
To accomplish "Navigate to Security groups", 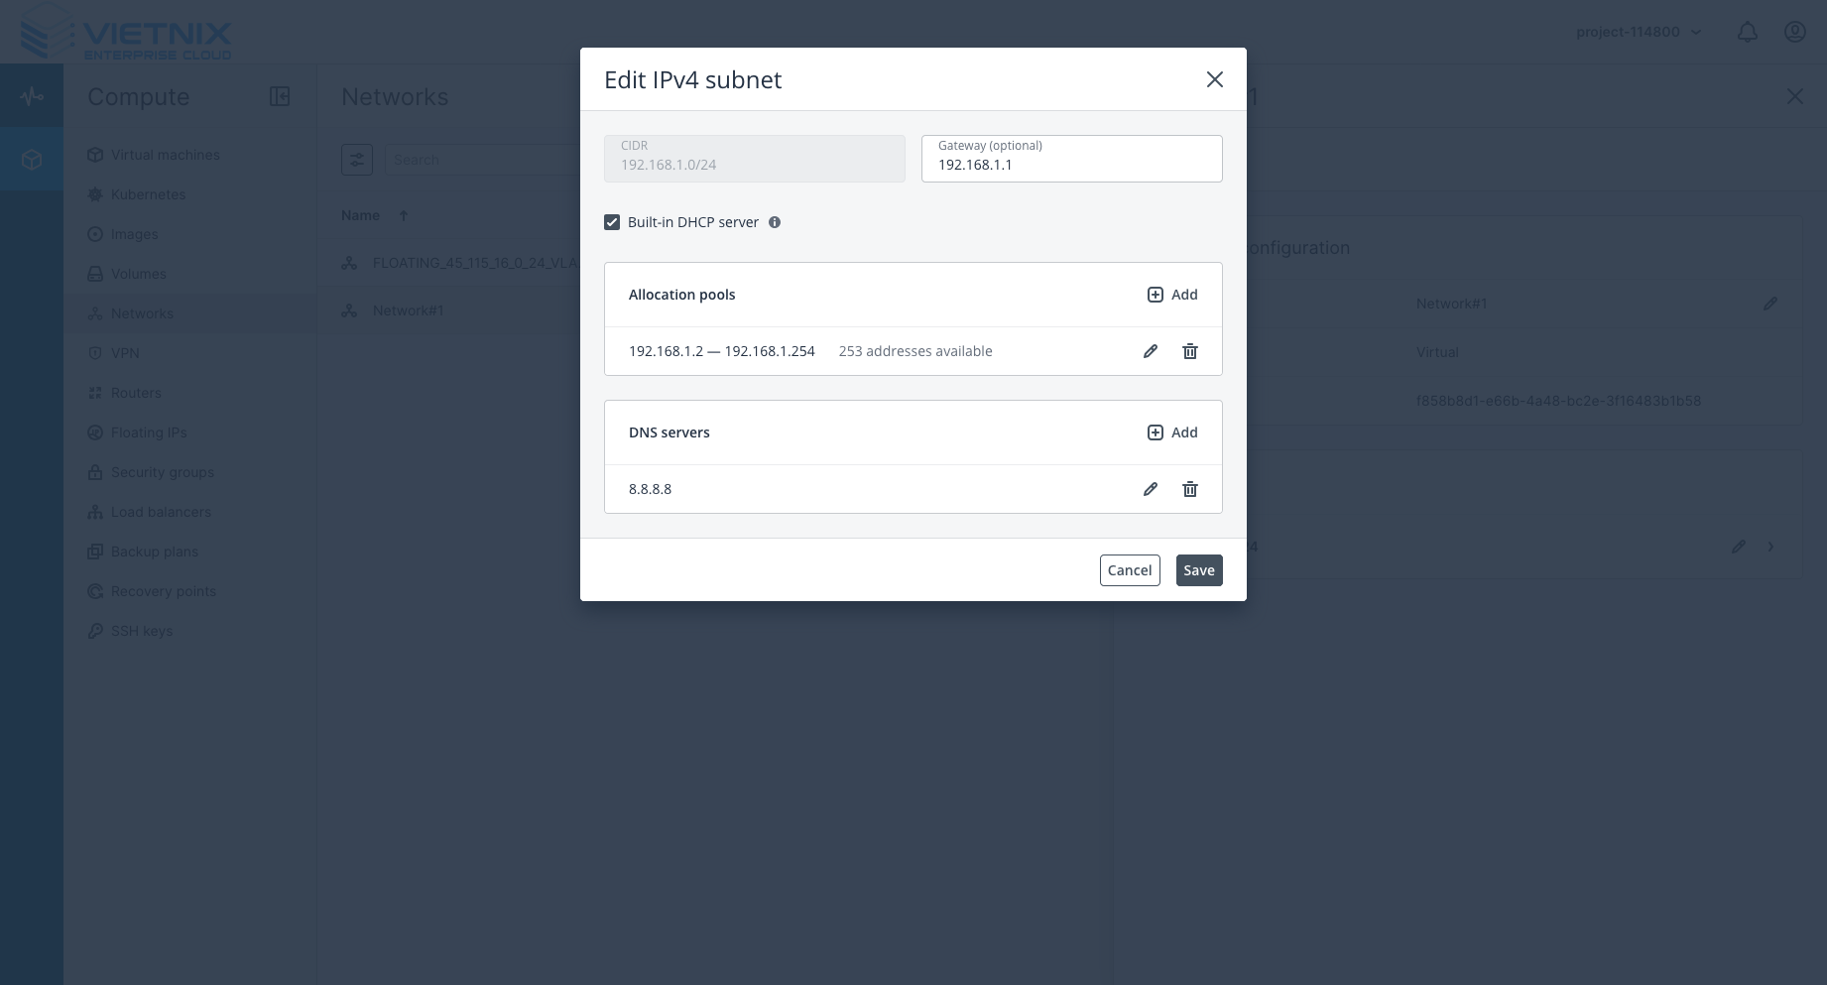I will (162, 472).
